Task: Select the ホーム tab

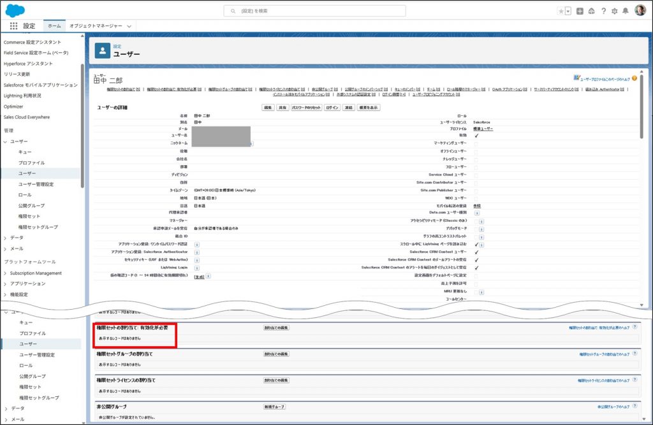Action: coord(54,26)
